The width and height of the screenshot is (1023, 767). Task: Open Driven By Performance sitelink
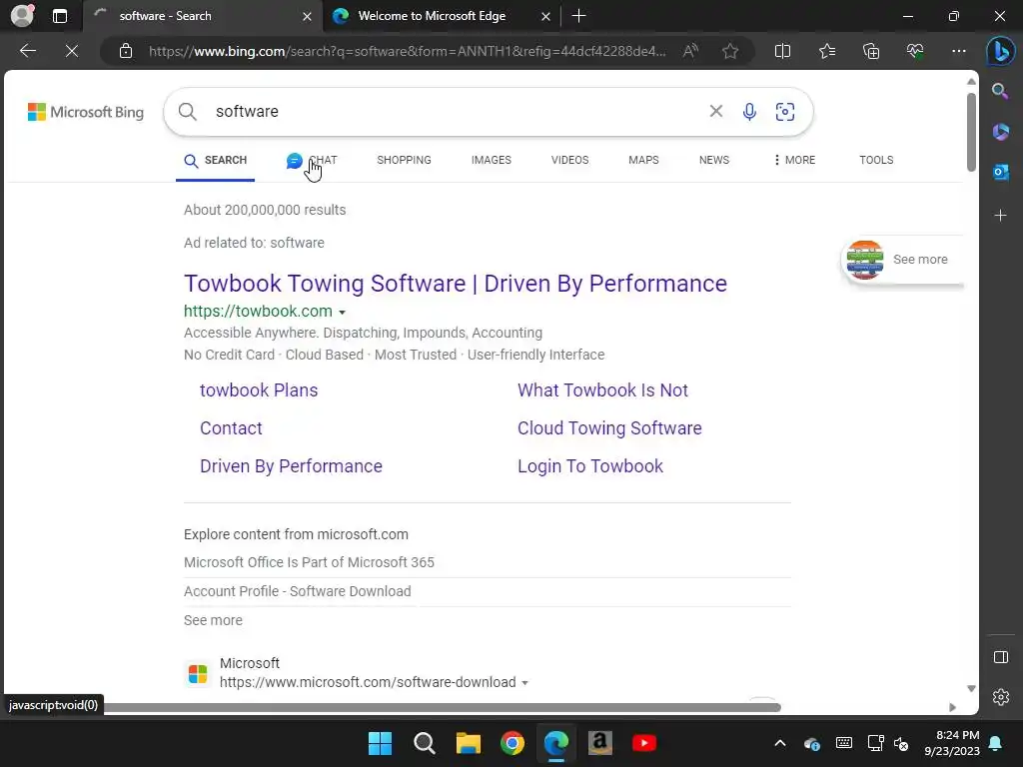coord(291,466)
